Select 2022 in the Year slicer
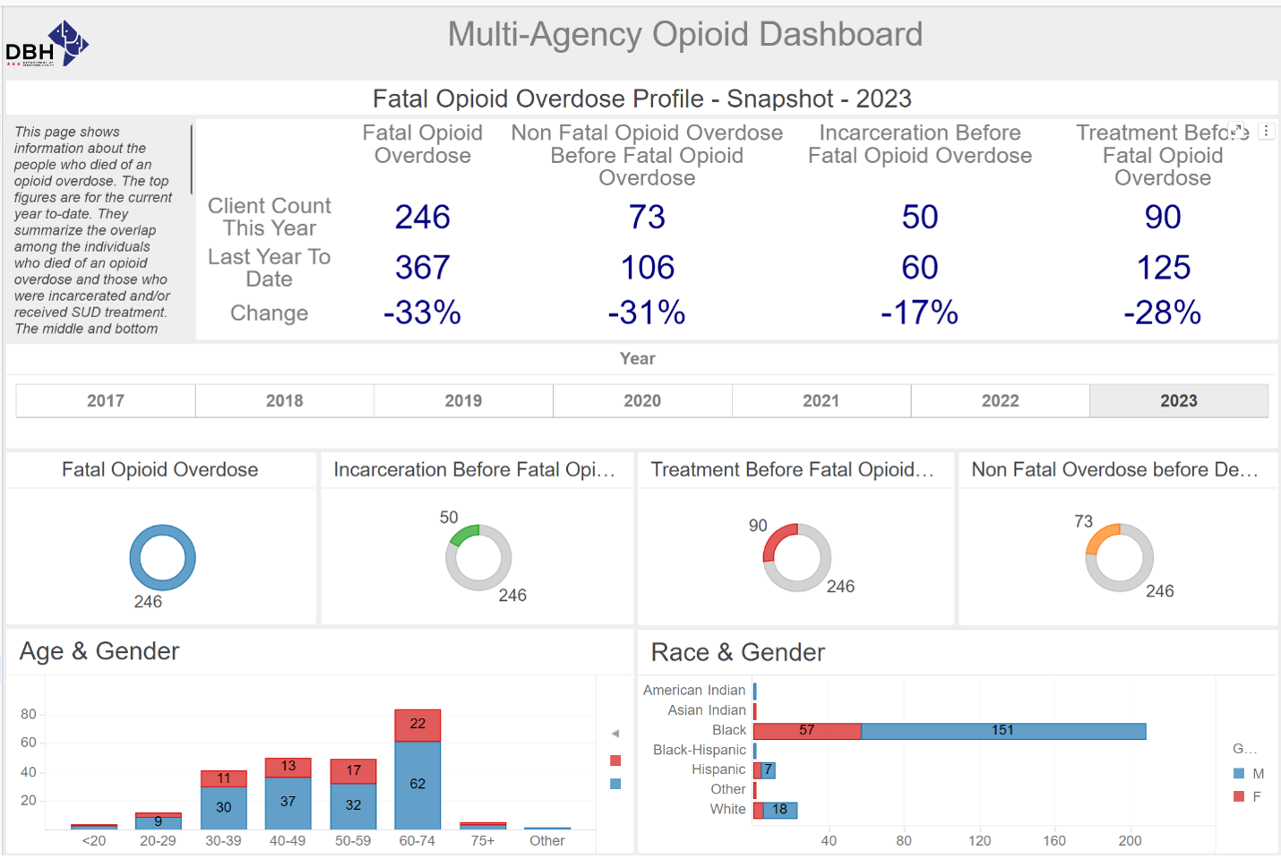 click(1000, 400)
